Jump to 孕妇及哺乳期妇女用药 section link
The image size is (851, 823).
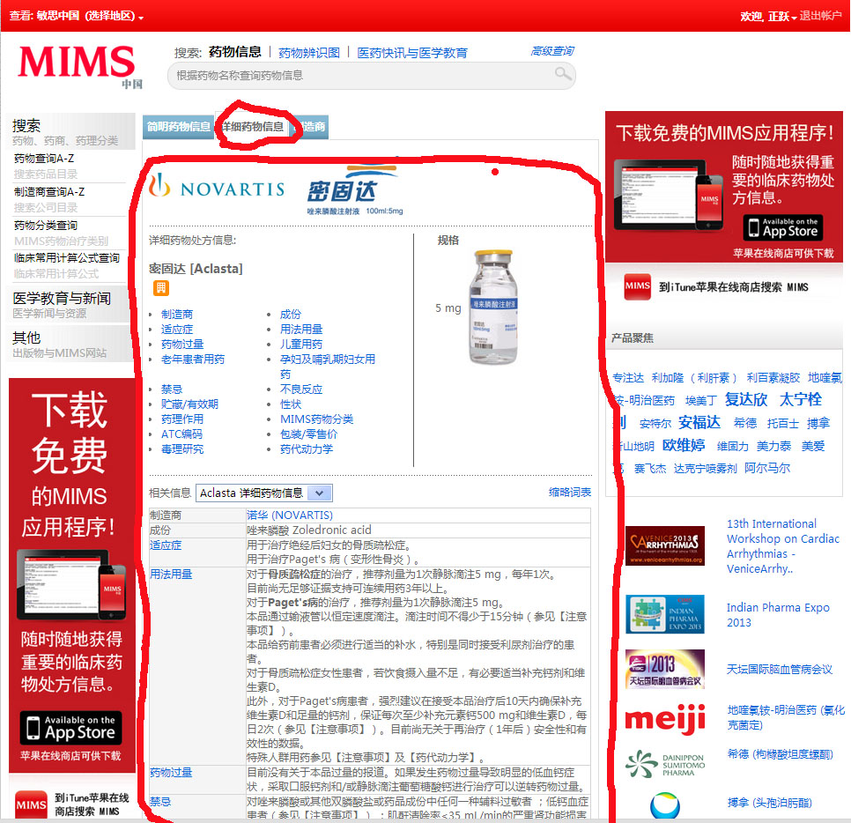tap(327, 367)
